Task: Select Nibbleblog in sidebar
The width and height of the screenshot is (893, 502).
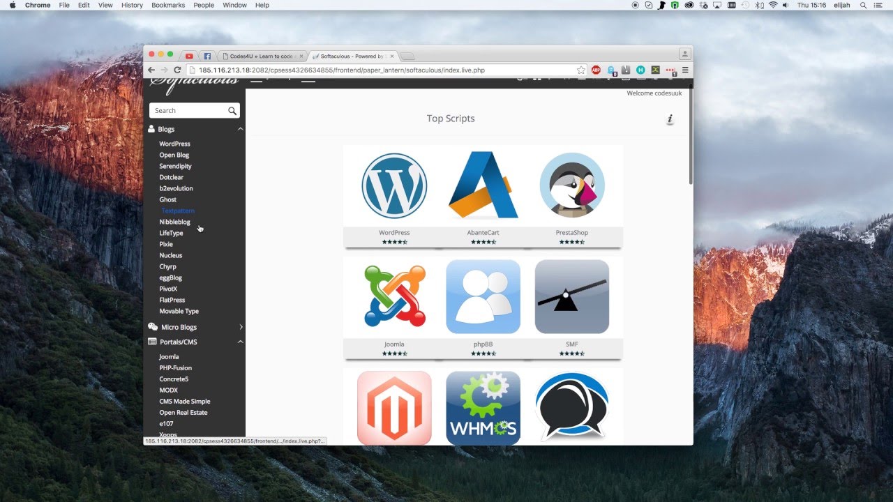Action: [x=174, y=222]
